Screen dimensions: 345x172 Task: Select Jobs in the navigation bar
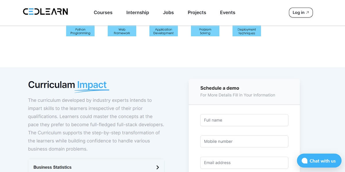(x=168, y=12)
